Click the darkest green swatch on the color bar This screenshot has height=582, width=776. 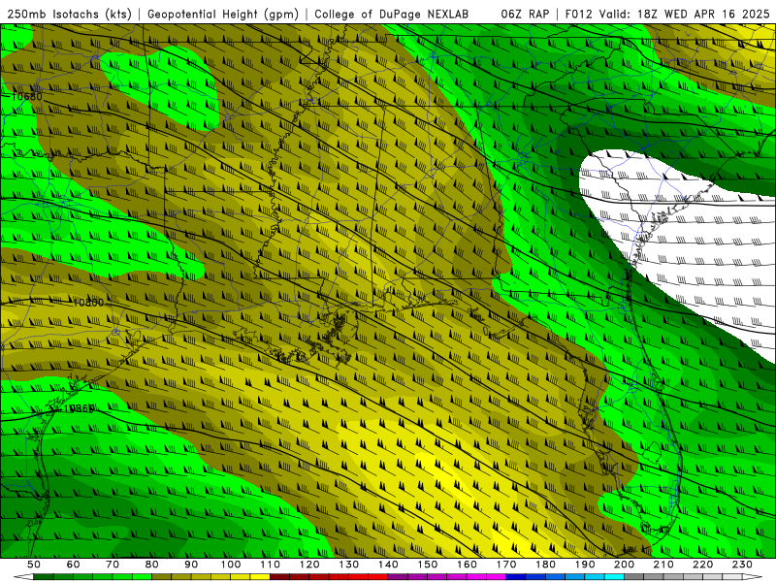tap(44, 577)
